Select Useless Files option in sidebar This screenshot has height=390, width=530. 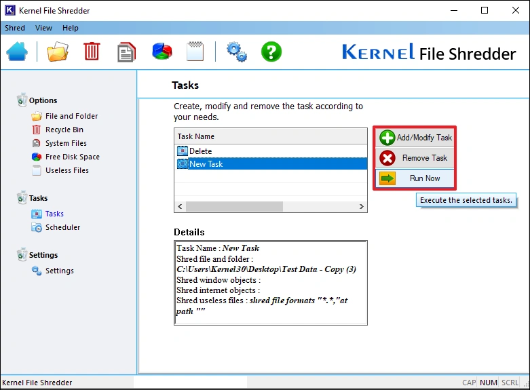67,170
